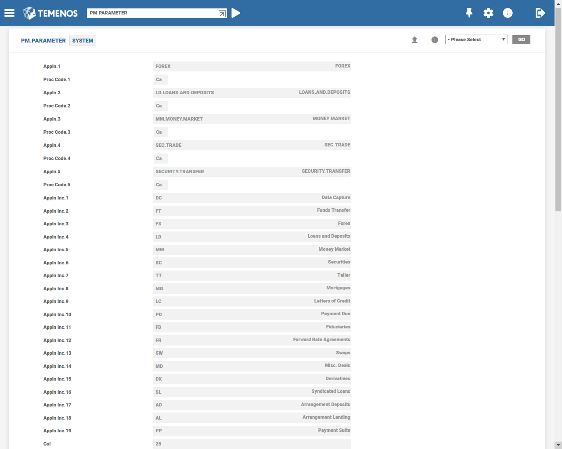
Task: Click the FOREX Appln.1 field
Action: [x=252, y=66]
